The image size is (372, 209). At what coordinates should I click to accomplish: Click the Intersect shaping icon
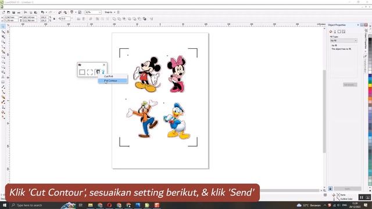point(124,19)
